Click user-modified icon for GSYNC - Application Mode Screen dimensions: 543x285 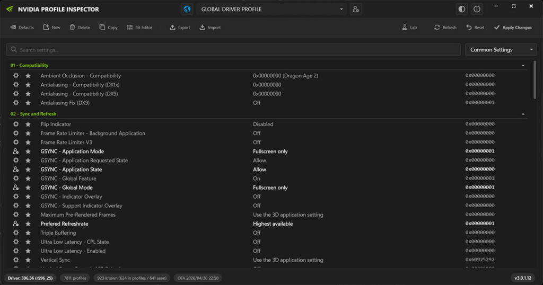(x=16, y=151)
